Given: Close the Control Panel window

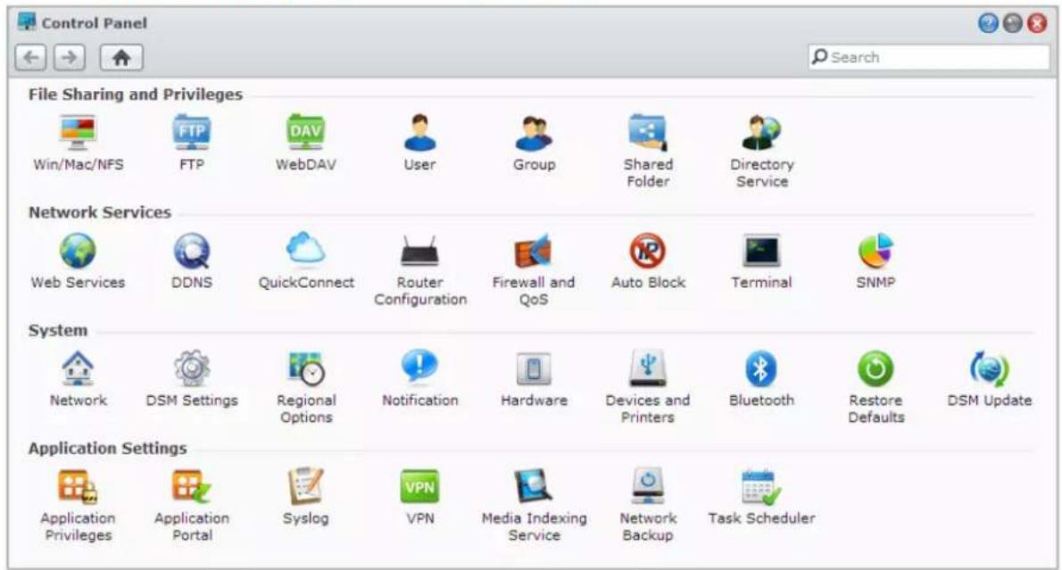Looking at the screenshot, I should 1037,23.
